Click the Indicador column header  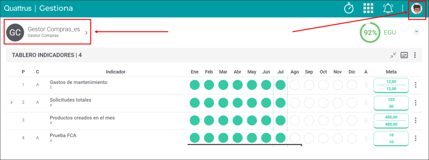point(116,72)
